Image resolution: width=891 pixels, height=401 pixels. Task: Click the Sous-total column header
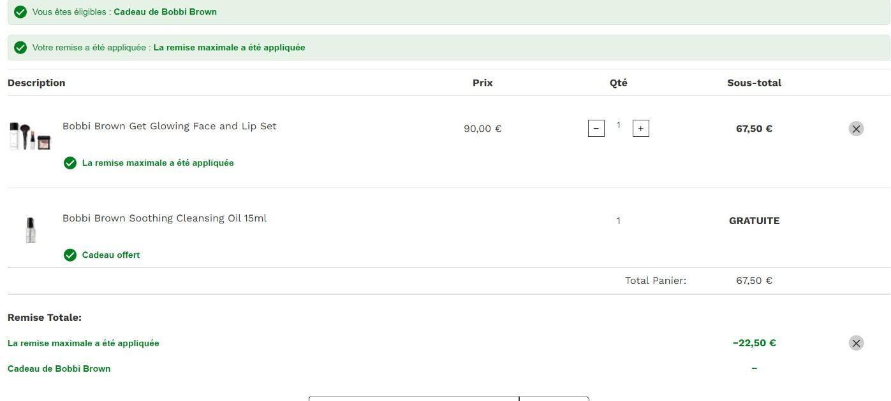point(754,83)
